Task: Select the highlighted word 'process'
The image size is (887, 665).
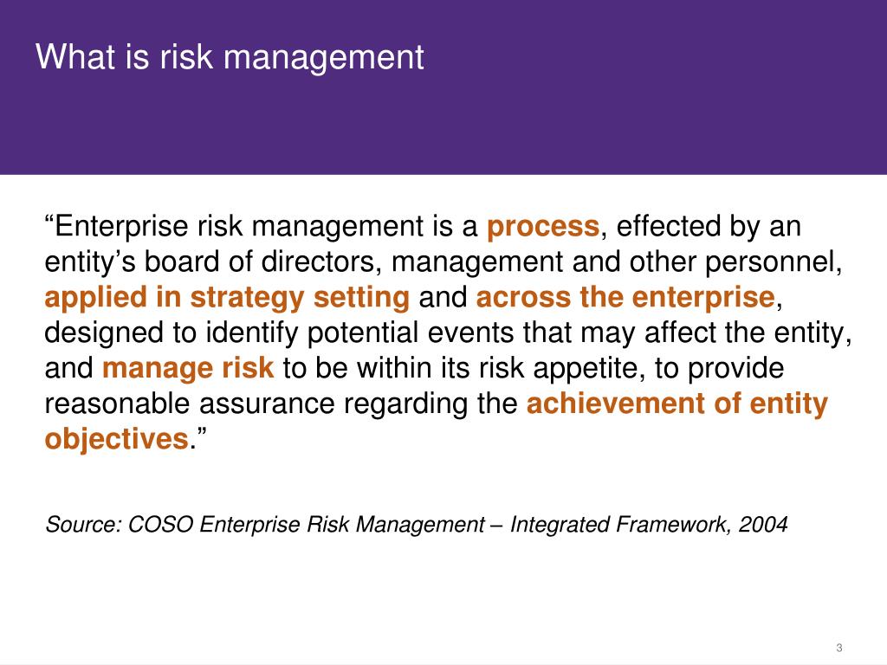Action: tap(543, 226)
